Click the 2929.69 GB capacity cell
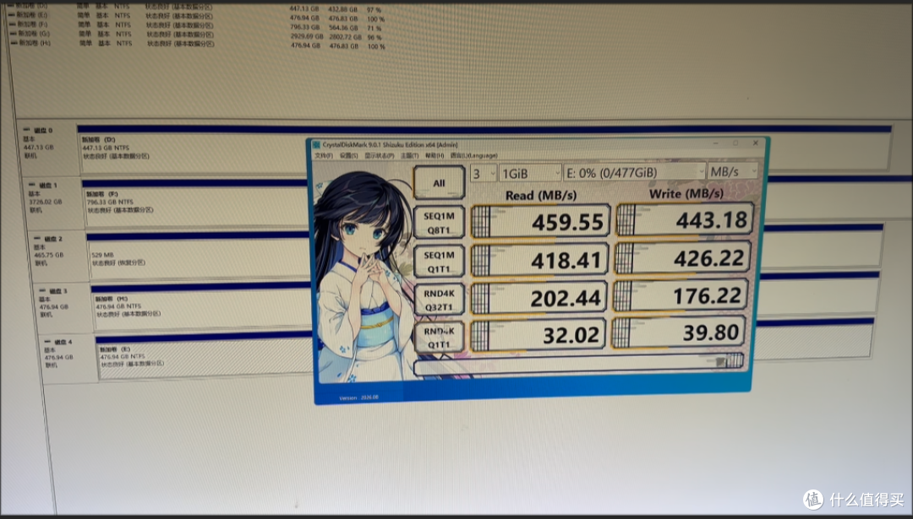Screen dimensions: 913x519 pos(305,36)
